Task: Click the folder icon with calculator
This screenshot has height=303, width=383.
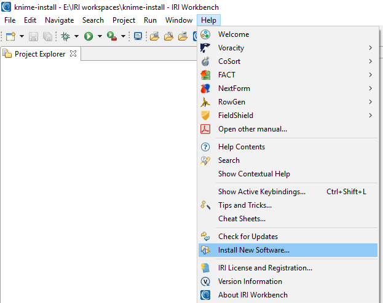Action: coord(183,36)
